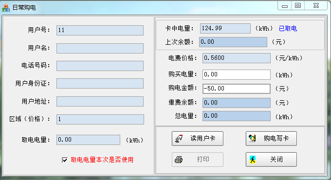Click the hand icon on 读用户卡 button
The width and height of the screenshot is (331, 180).
click(x=179, y=139)
